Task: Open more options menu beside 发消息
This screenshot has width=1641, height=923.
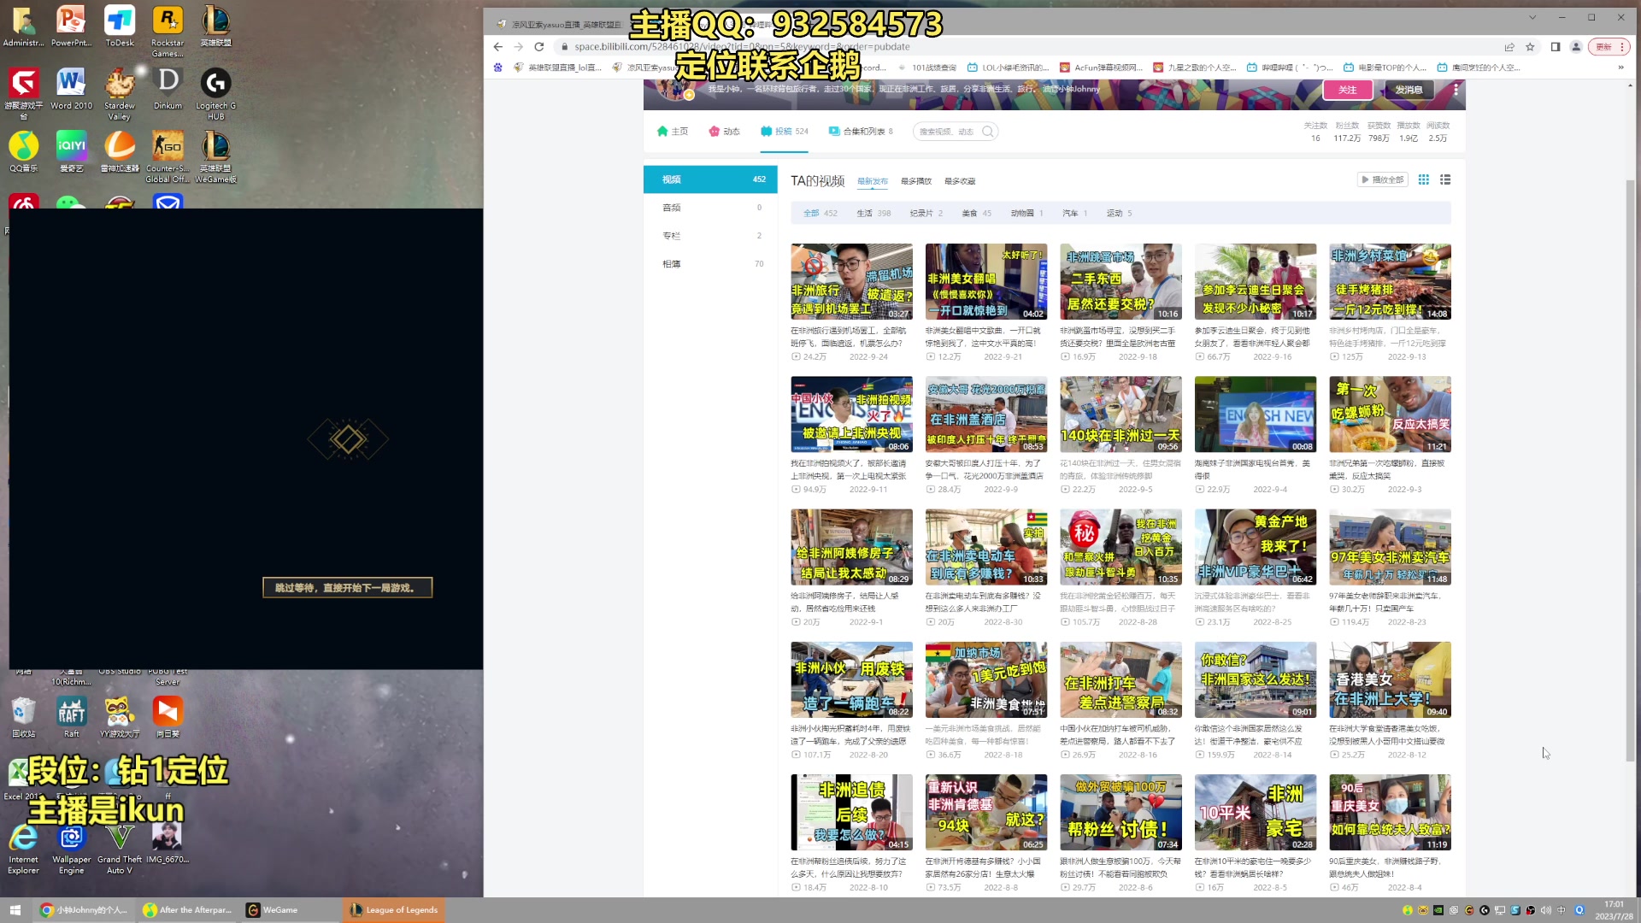Action: pos(1456,90)
